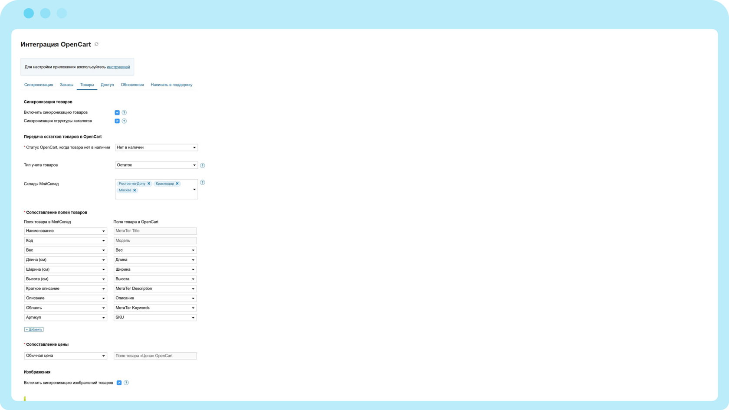Click the Модель field
Screen dimensions: 729x410
155,240
